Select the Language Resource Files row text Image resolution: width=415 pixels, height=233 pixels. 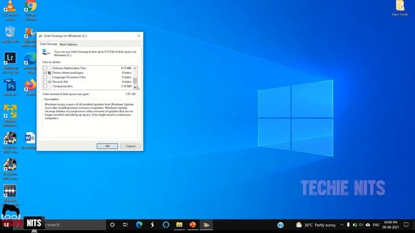[69, 77]
